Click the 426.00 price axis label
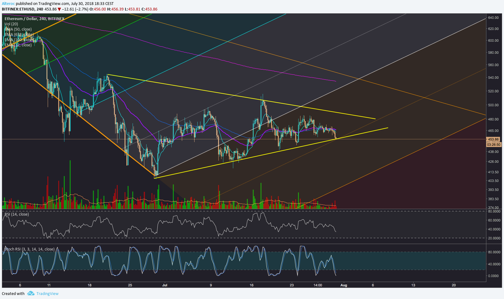Viewport: 504px width, 299px height. pyautogui.click(x=493, y=162)
